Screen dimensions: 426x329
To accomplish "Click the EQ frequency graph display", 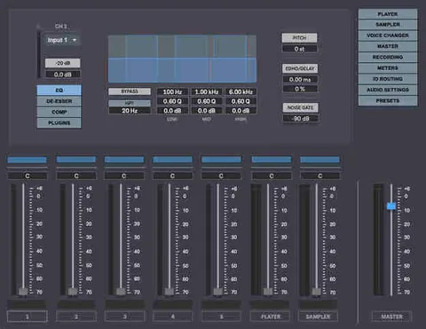I will [182, 59].
